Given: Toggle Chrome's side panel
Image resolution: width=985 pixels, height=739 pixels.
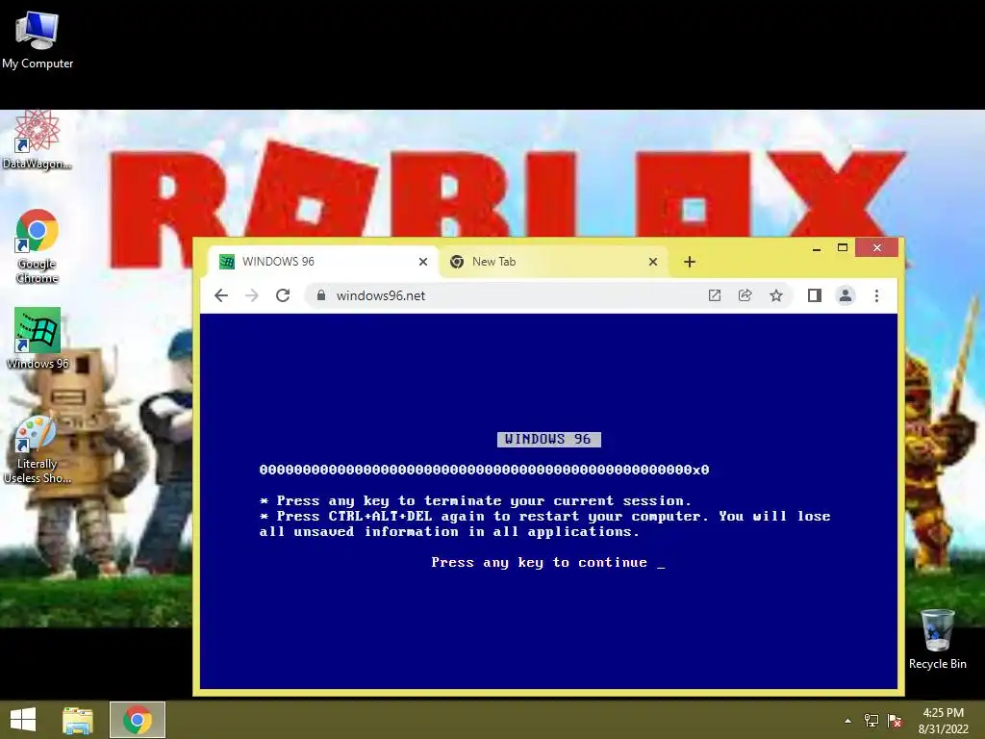Looking at the screenshot, I should (x=814, y=295).
